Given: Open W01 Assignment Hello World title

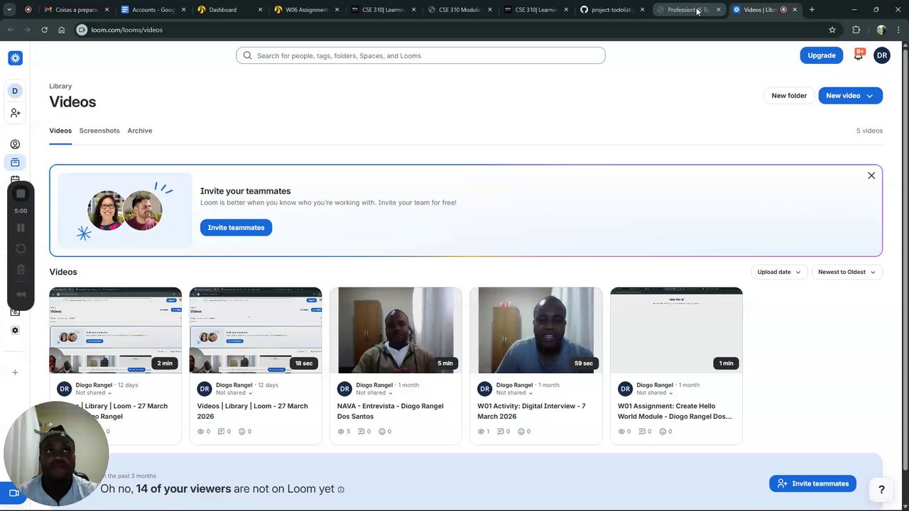Looking at the screenshot, I should [x=675, y=411].
